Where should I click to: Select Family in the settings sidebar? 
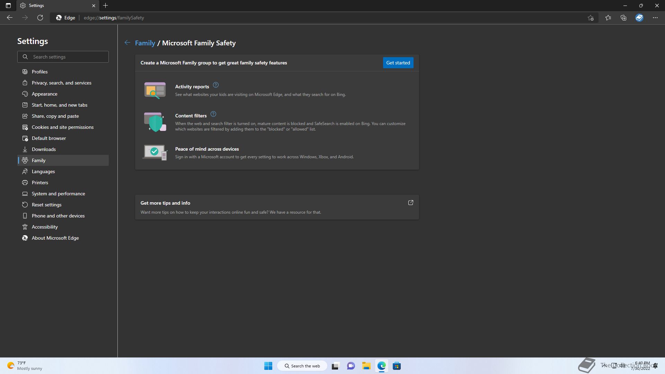(x=63, y=160)
